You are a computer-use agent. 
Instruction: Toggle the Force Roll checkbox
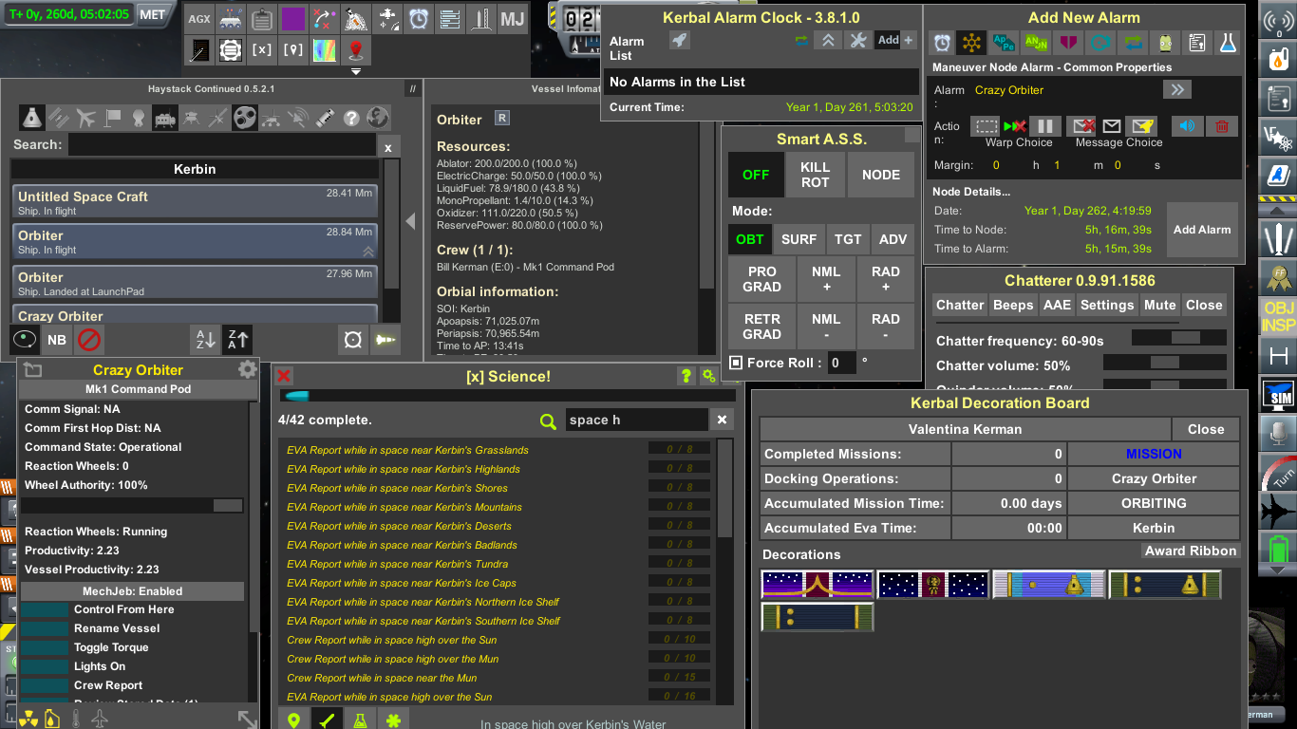click(736, 363)
